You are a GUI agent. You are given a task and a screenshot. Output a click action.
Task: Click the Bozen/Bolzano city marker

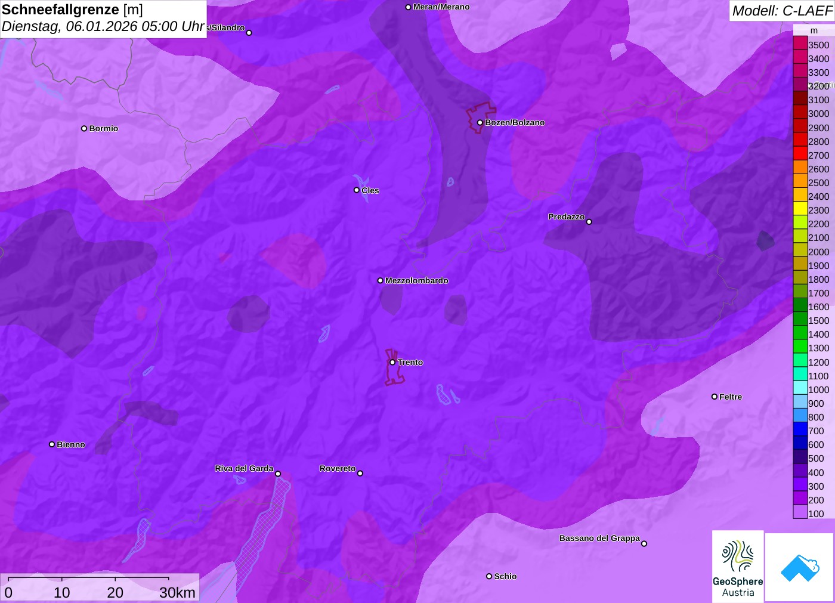[x=480, y=122]
